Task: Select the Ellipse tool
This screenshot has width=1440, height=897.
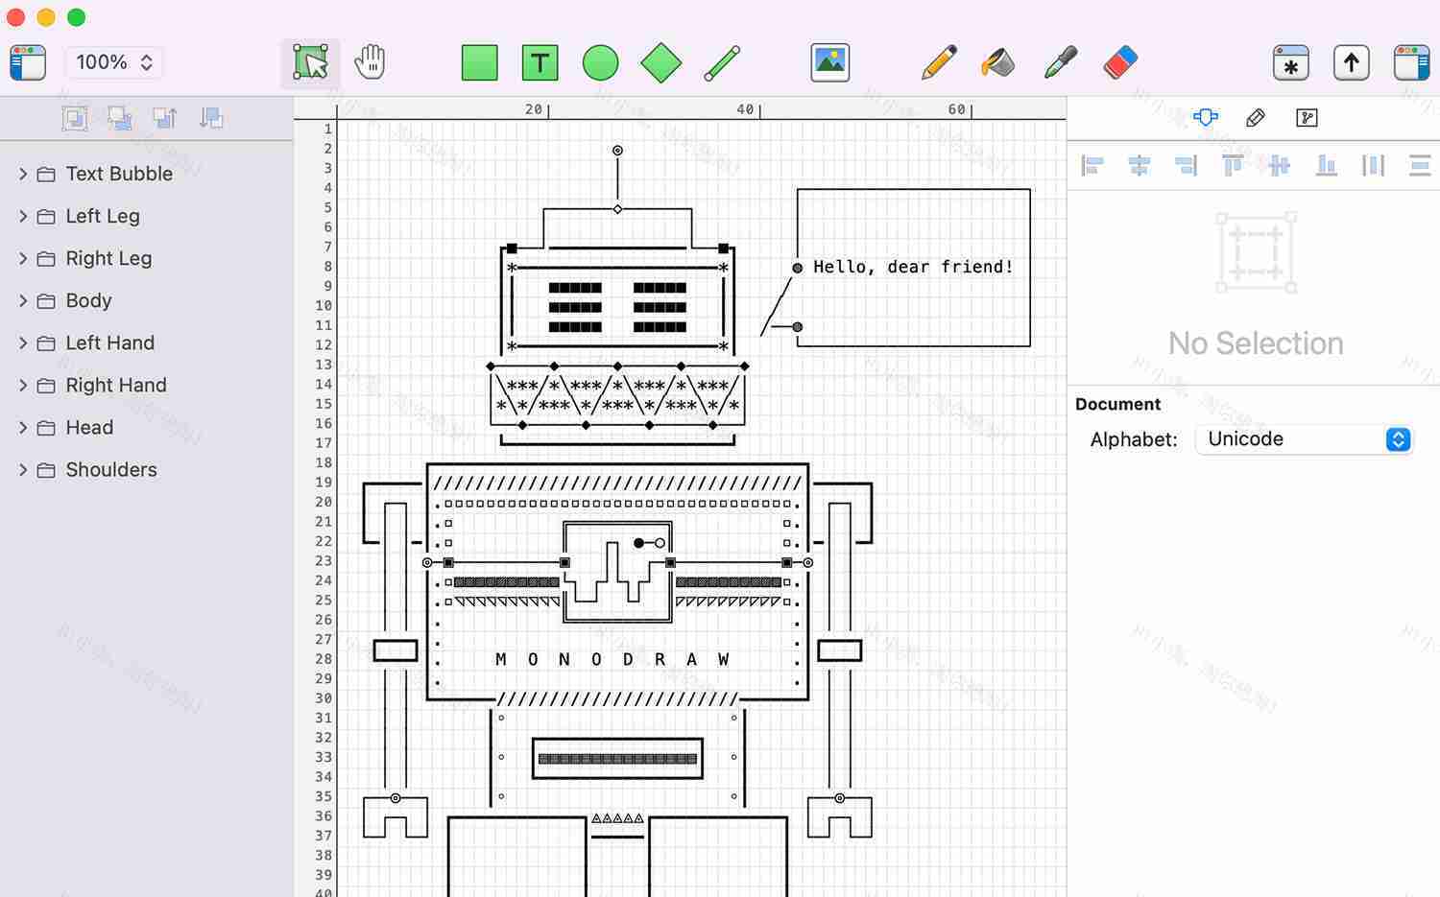Action: pyautogui.click(x=600, y=61)
